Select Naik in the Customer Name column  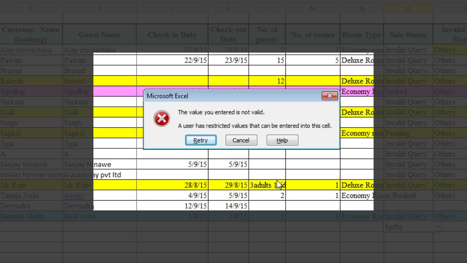point(31,112)
